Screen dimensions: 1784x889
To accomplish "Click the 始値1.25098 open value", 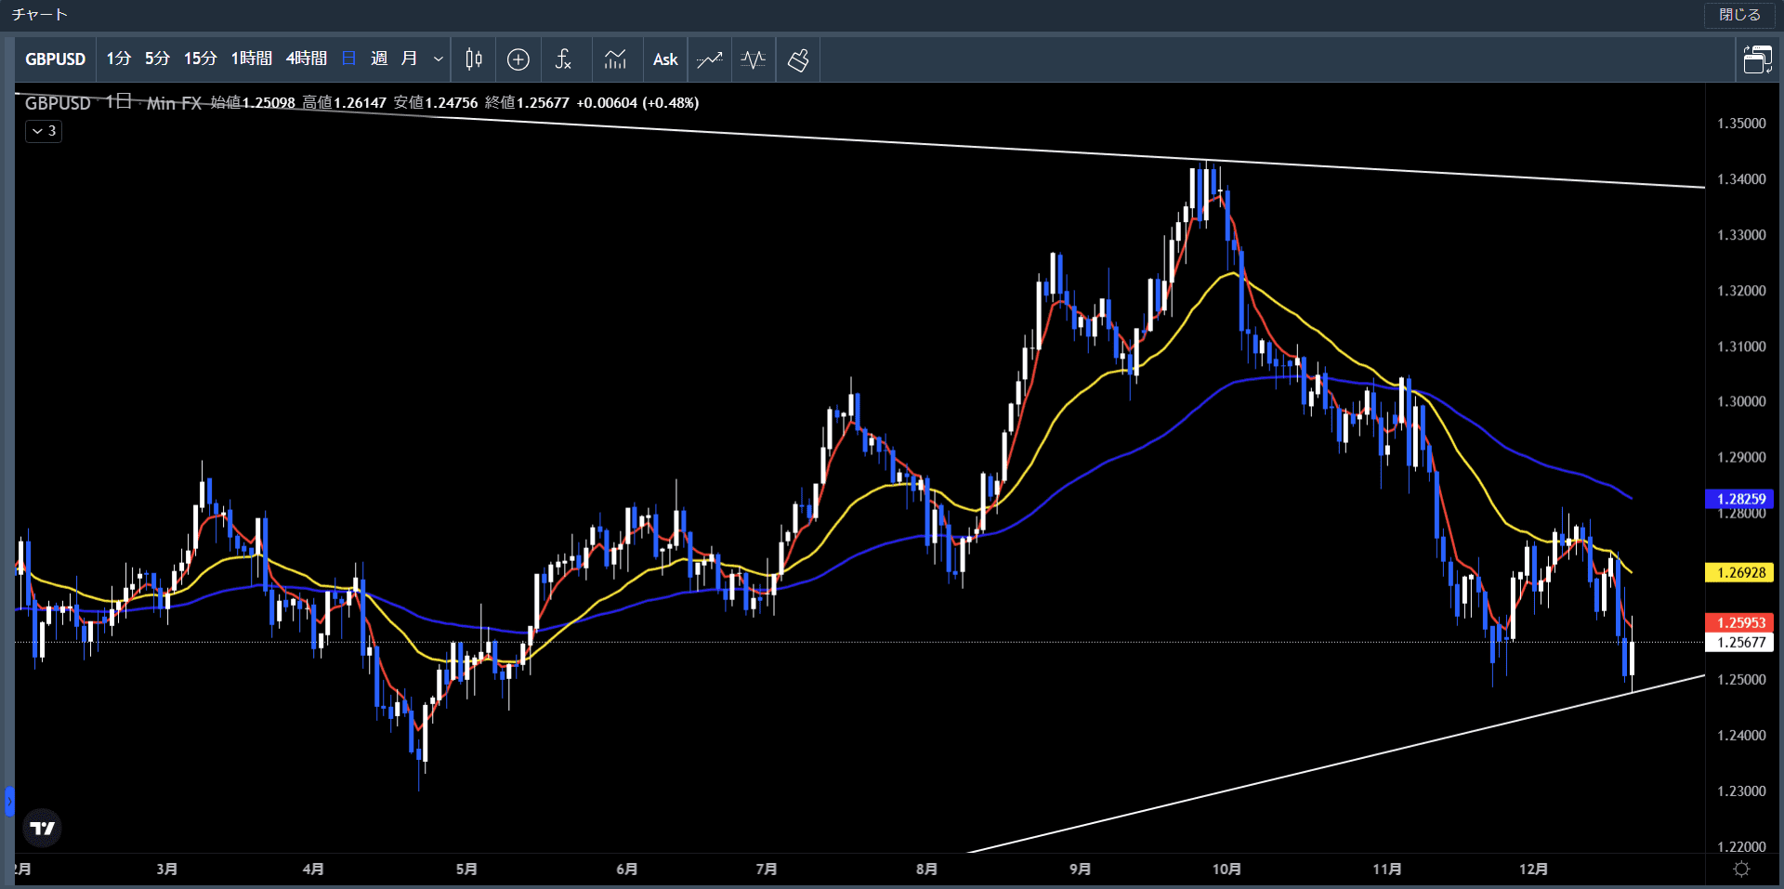I will tap(253, 103).
